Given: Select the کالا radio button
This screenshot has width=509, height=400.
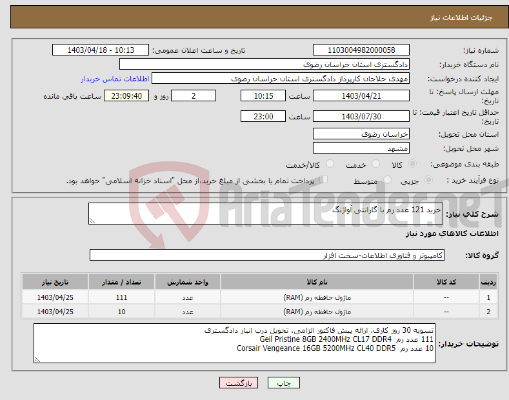Looking at the screenshot, I should pos(412,164).
